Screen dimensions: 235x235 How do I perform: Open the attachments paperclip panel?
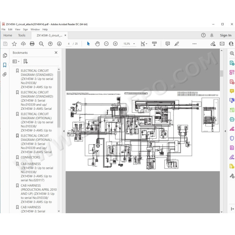coord(5,74)
